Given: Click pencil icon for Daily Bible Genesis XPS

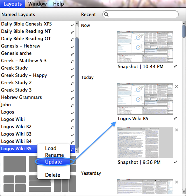Looking at the screenshot, I should [x=72, y=25].
